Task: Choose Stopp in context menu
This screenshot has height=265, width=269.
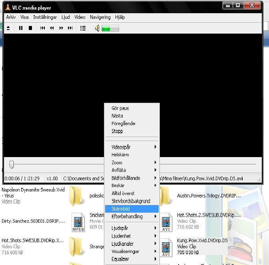Action: pyautogui.click(x=132, y=131)
